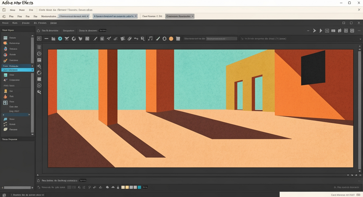
Task: Open the first dropdown in the options bar
Action: coord(74,16)
